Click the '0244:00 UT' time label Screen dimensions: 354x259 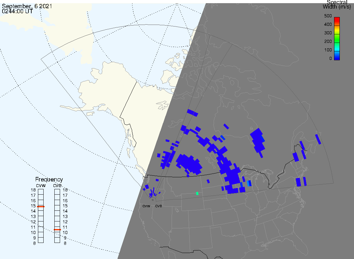point(17,11)
